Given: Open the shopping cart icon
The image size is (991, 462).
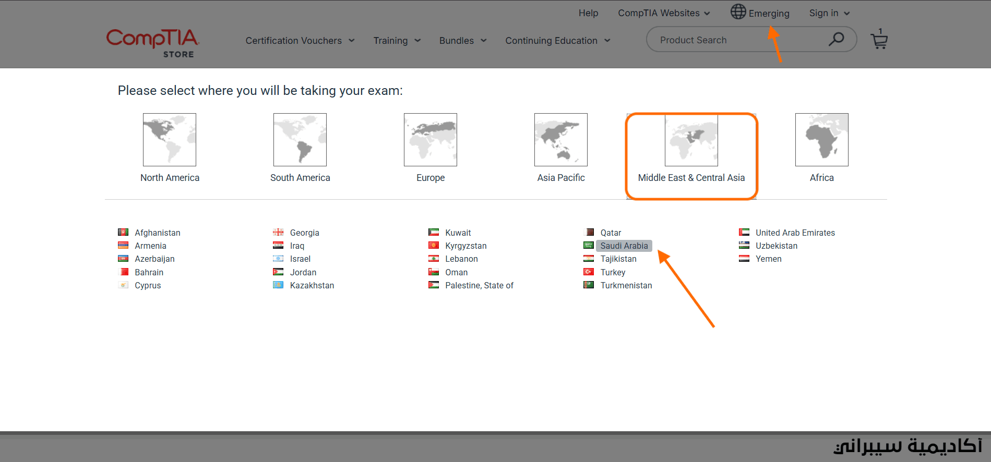Looking at the screenshot, I should pos(879,39).
